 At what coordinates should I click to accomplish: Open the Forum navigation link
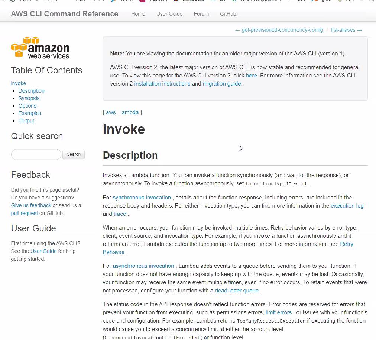click(x=201, y=14)
